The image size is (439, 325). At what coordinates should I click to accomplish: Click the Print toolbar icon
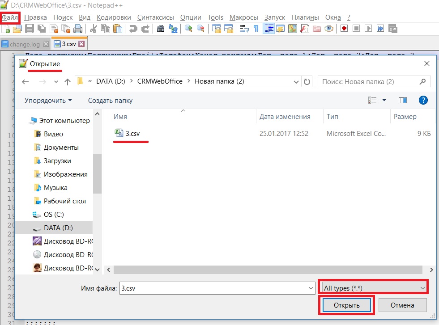pos(78,29)
